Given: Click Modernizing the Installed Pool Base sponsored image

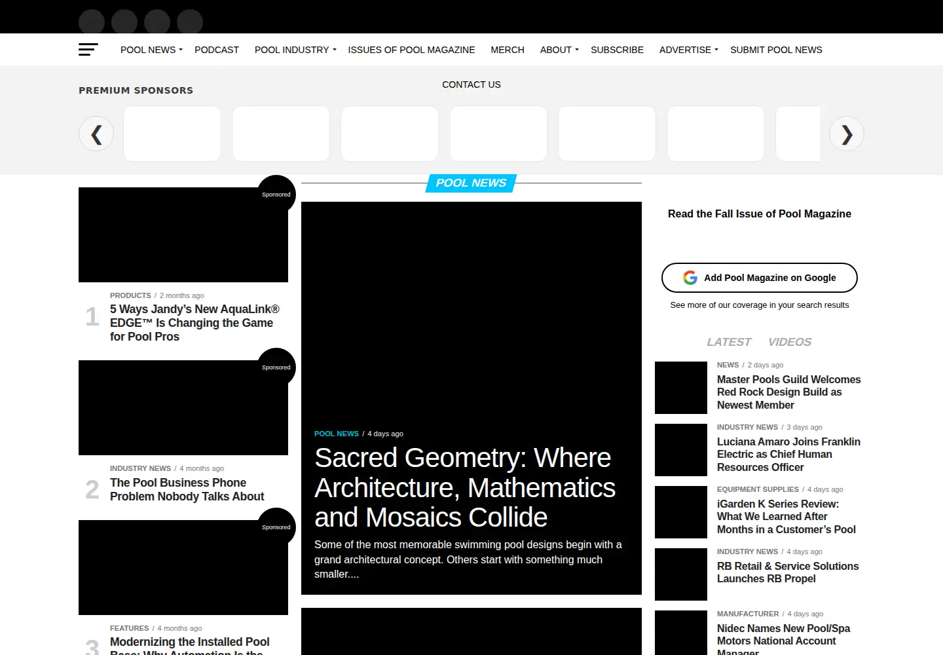Looking at the screenshot, I should [183, 567].
